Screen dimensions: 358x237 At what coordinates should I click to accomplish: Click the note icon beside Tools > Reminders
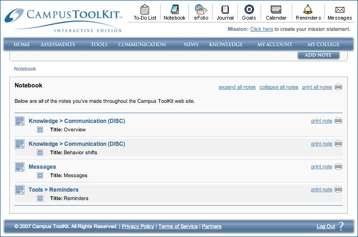(x=20, y=190)
